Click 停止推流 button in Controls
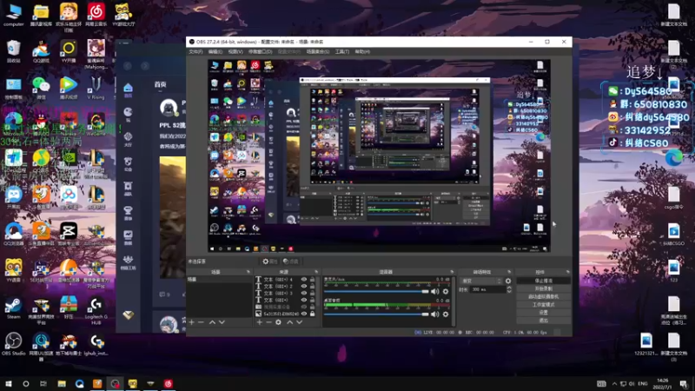This screenshot has height=391, width=695. pyautogui.click(x=544, y=281)
